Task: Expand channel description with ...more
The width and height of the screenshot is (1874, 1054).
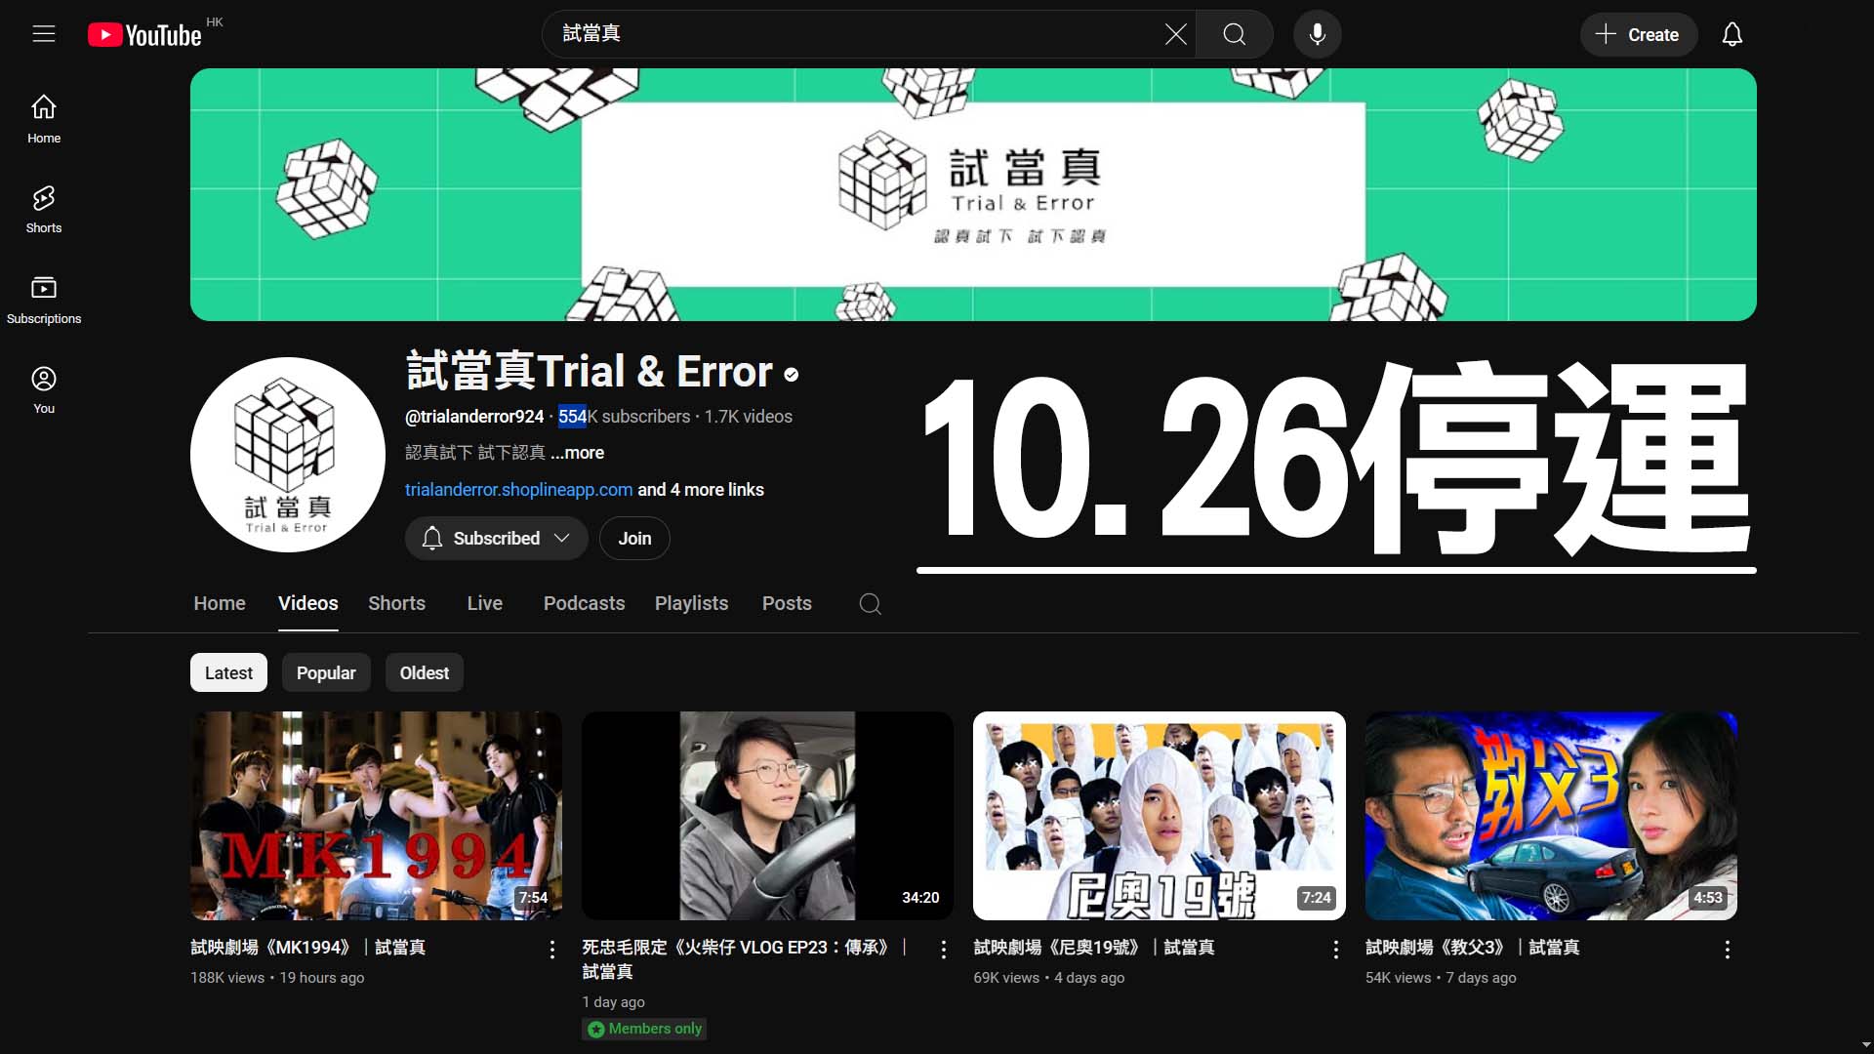Action: click(577, 453)
